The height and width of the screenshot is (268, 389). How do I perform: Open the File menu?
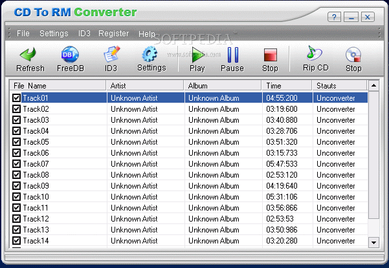point(23,33)
